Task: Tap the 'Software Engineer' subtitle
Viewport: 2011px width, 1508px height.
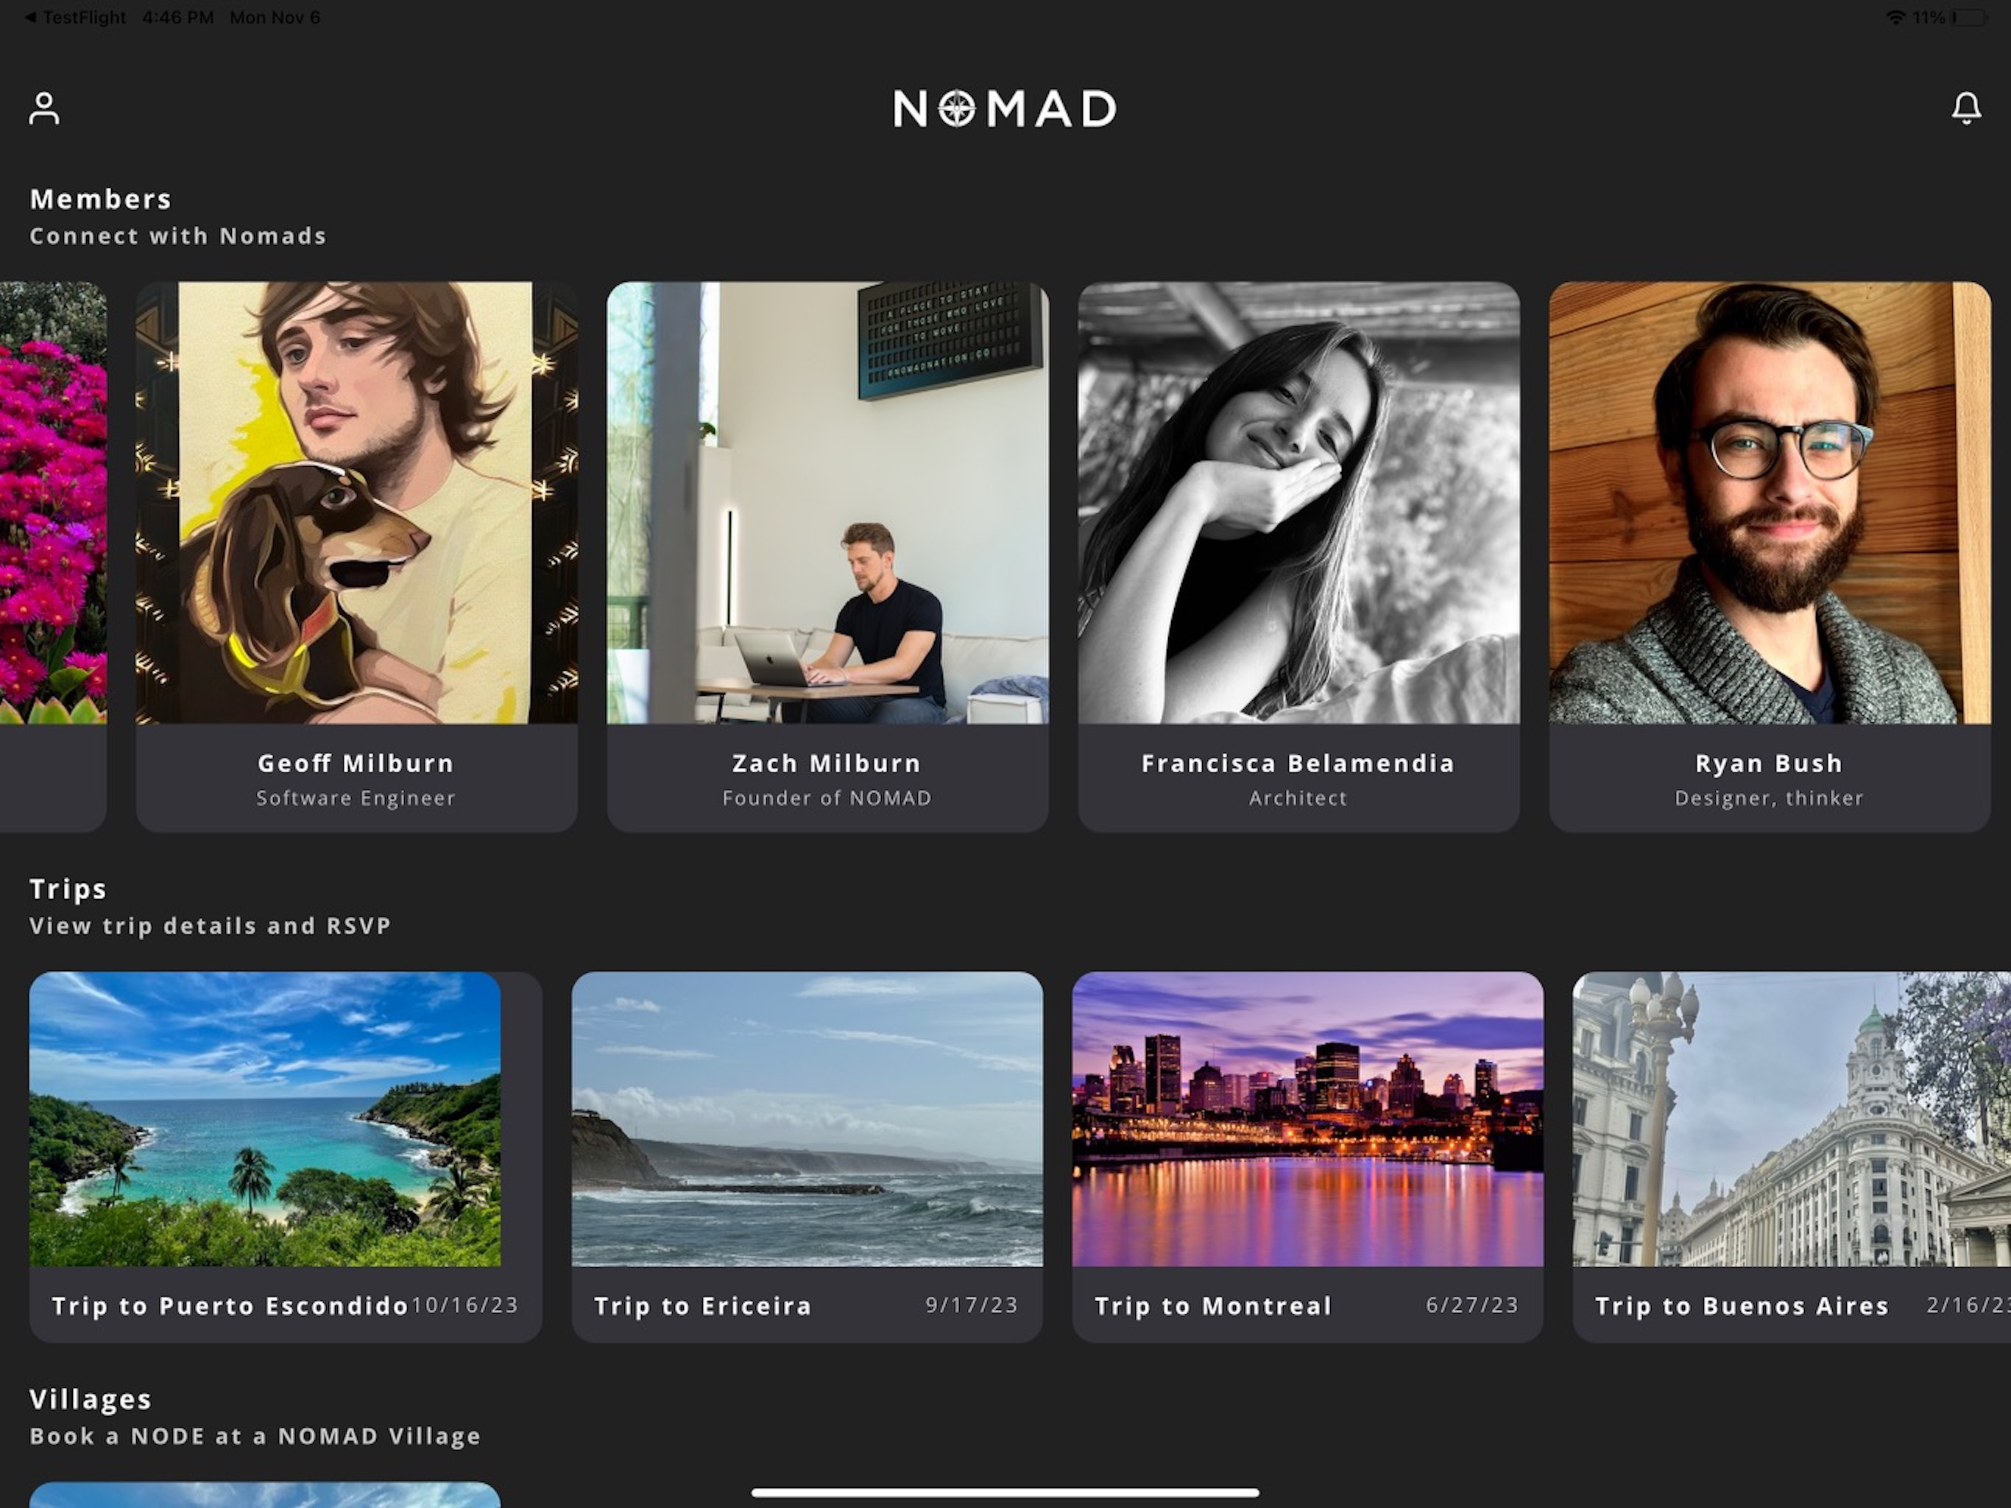Action: pyautogui.click(x=356, y=797)
